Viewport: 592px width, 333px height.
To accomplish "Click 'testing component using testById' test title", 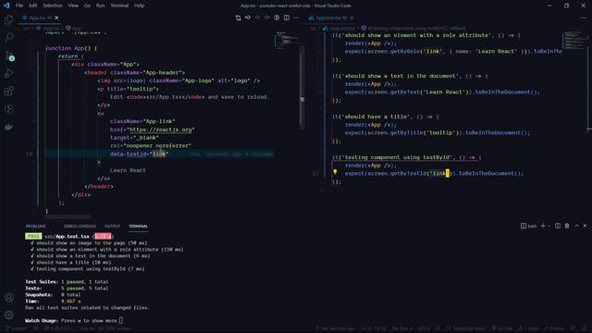I will point(398,157).
